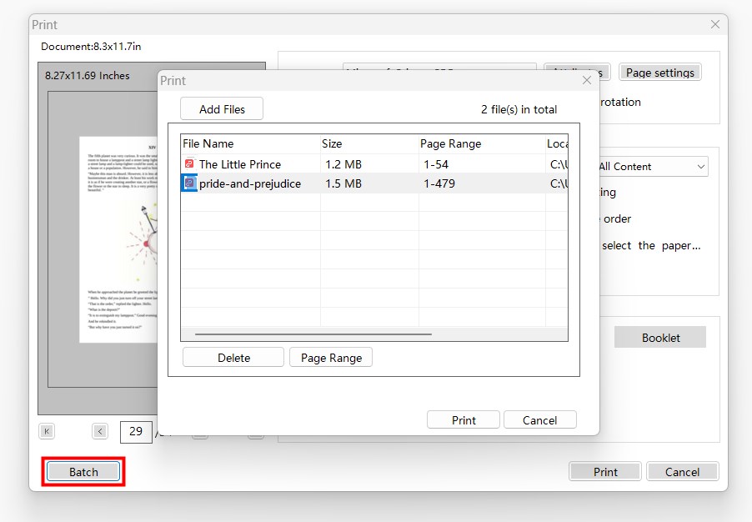Open Page Range for selected file

click(x=332, y=358)
